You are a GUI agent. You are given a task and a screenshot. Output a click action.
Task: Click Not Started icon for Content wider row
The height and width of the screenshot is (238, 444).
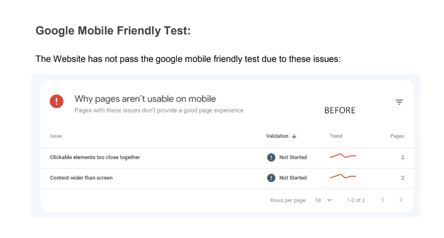click(271, 178)
